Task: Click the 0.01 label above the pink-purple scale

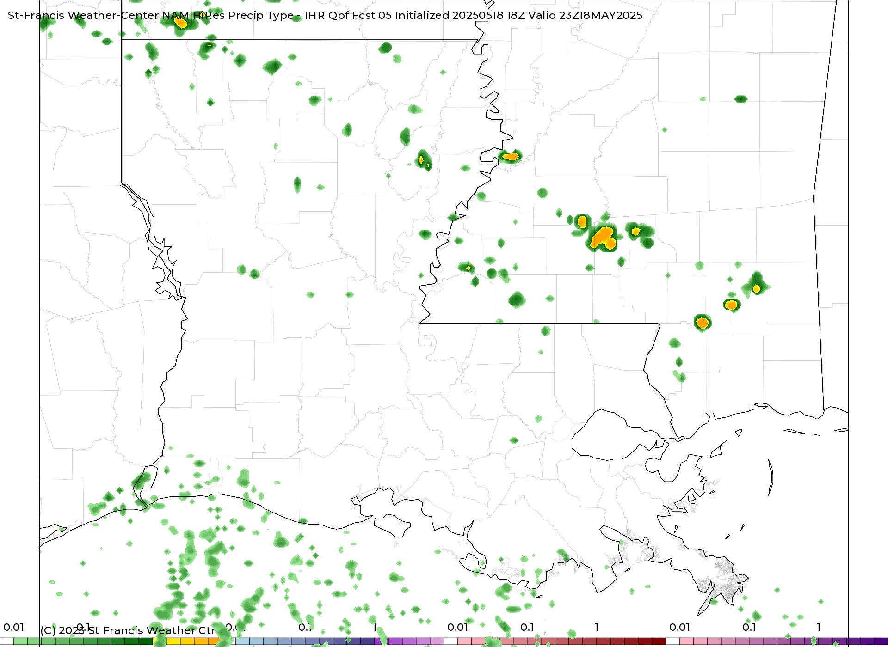Action: coord(679,627)
